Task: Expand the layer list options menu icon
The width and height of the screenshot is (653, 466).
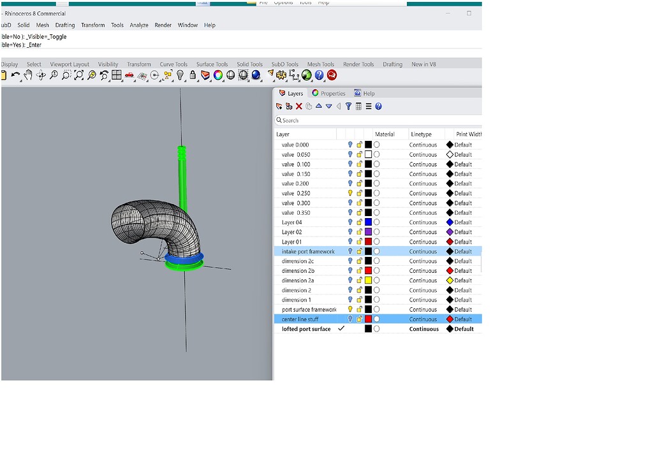Action: coord(369,106)
